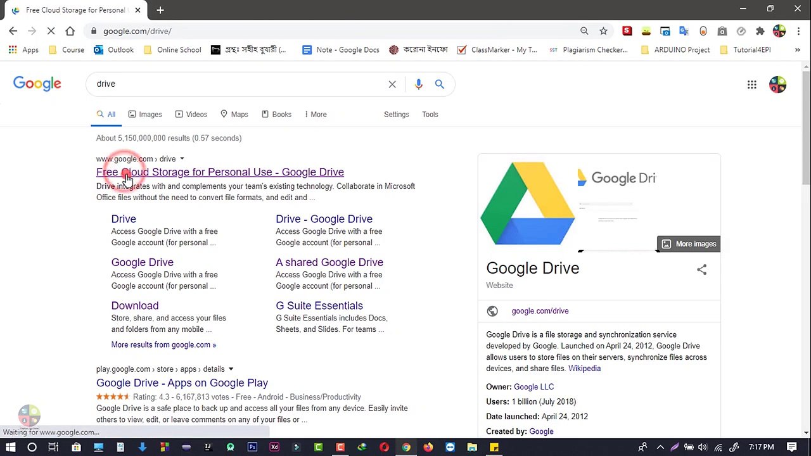This screenshot has height=456, width=811.
Task: Expand options for www.google.com › drive result
Action: point(182,159)
